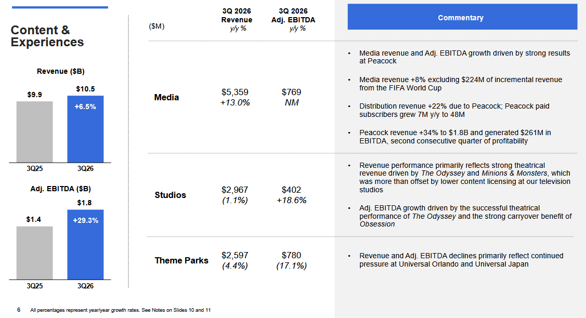The height and width of the screenshot is (318, 586).
Task: Click the 3Q26 label under Revenue chart
Action: pos(85,168)
